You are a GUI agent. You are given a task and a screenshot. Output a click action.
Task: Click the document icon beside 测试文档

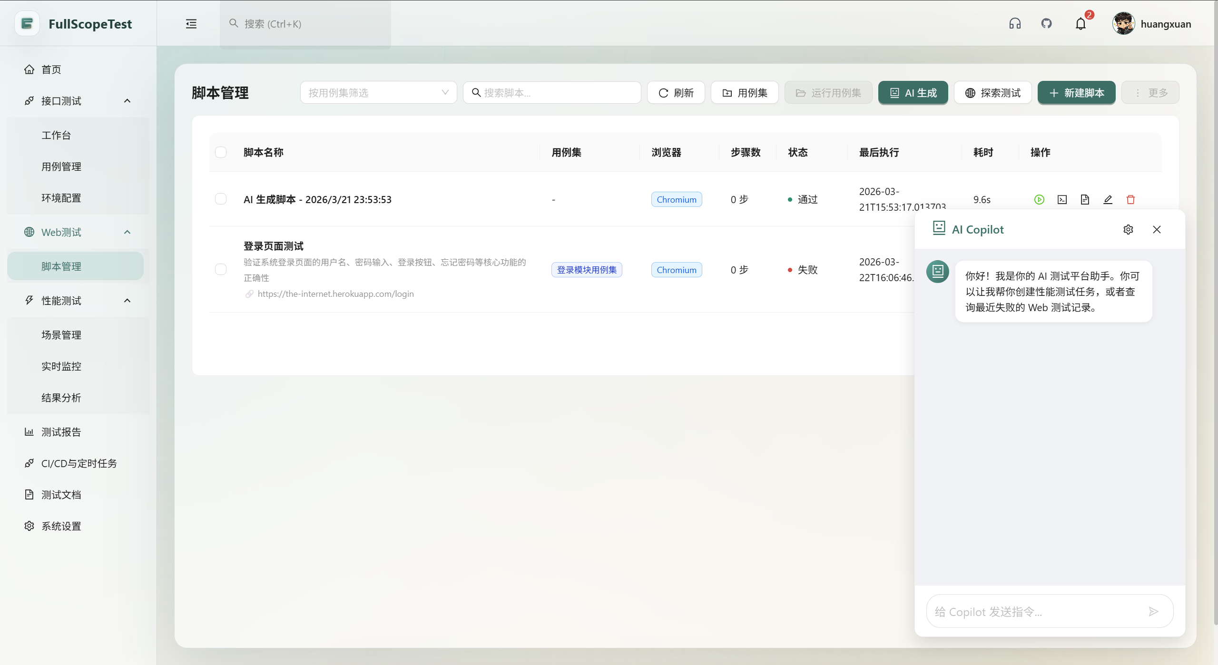pos(29,495)
